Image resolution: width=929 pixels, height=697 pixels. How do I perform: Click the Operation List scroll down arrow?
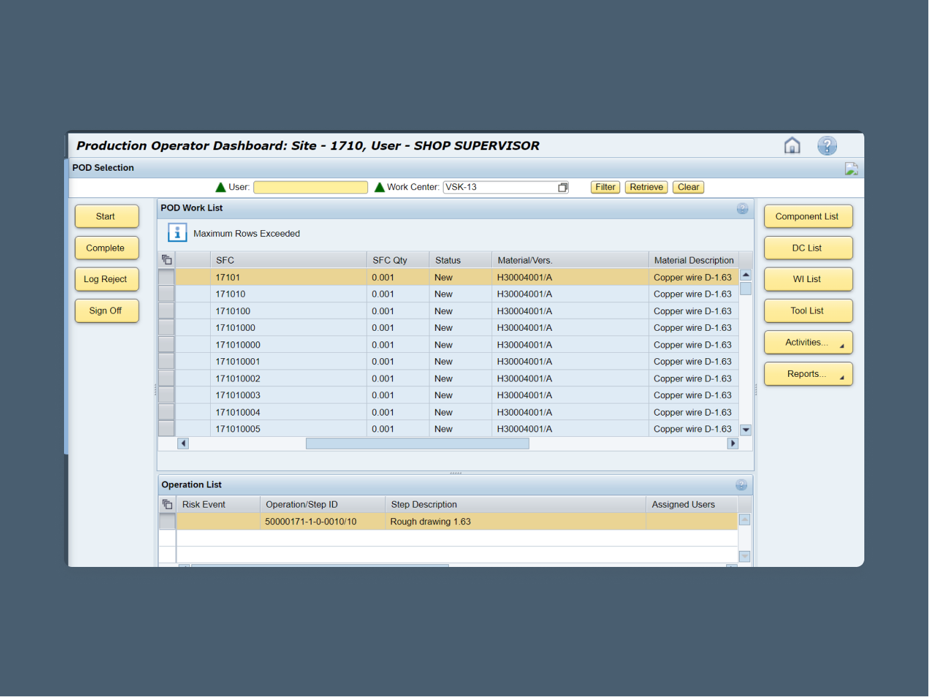(x=745, y=556)
